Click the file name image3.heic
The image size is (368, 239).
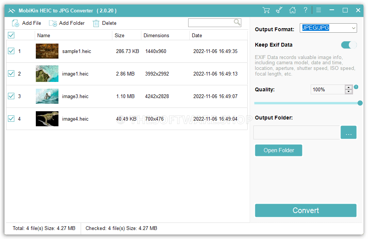75,96
